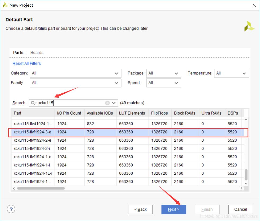The height and width of the screenshot is (221, 260).
Task: Click the horizontal scrollbar thumb
Action: point(41,188)
